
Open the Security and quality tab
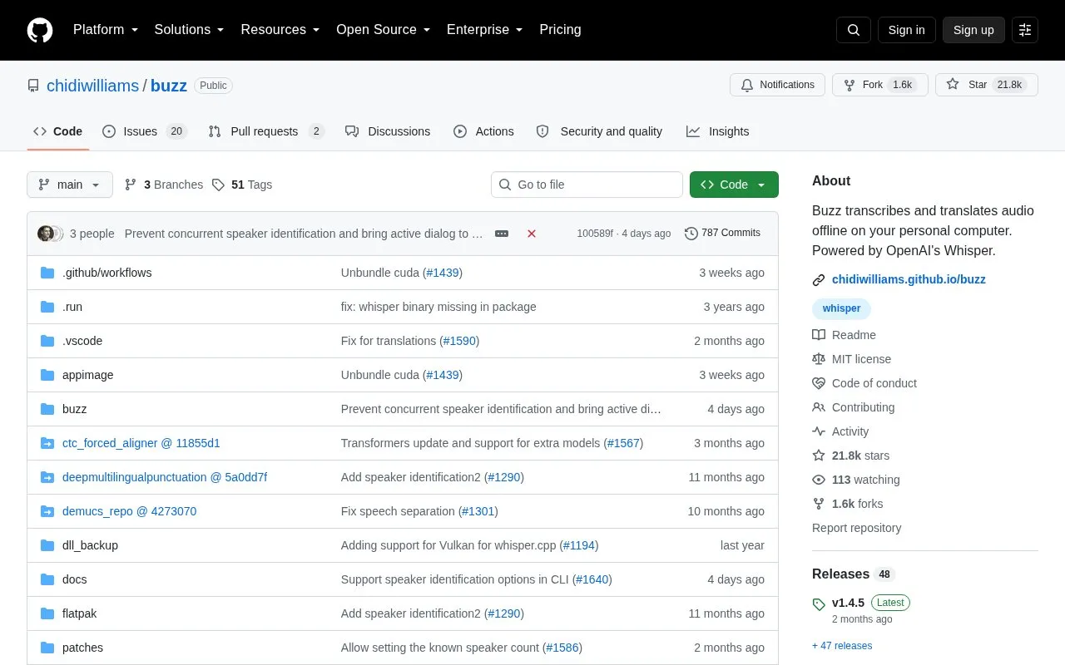pos(599,131)
